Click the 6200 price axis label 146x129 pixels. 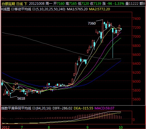tap(137, 72)
